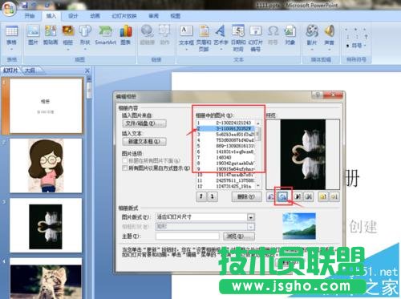This screenshot has height=299, width=401.
Task: Expand the Shapes dropdown arrow
Action: [85, 49]
